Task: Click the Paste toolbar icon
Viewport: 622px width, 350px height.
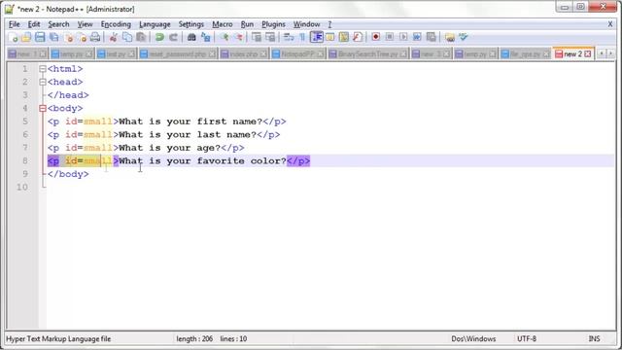Action: [x=141, y=37]
